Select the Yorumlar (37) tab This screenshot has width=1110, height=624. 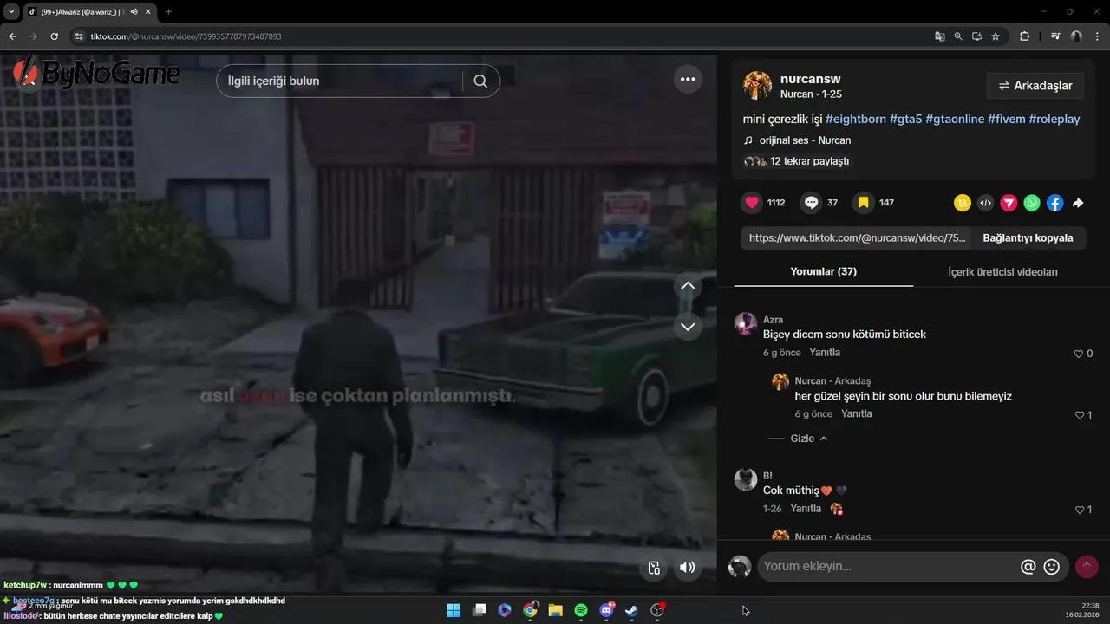tap(824, 271)
